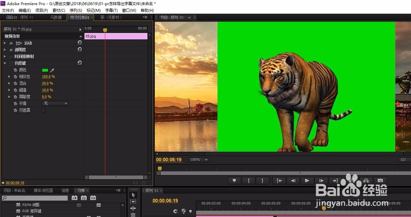Open the 节目 sequence dropdown arrow
Screen dimensions: 411x217
pos(189,18)
